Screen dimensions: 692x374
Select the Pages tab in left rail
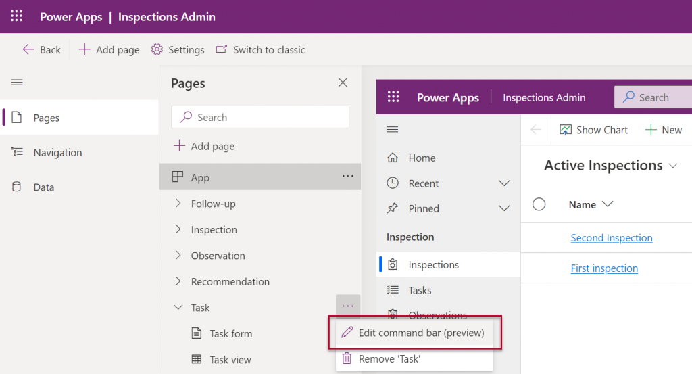(x=80, y=118)
